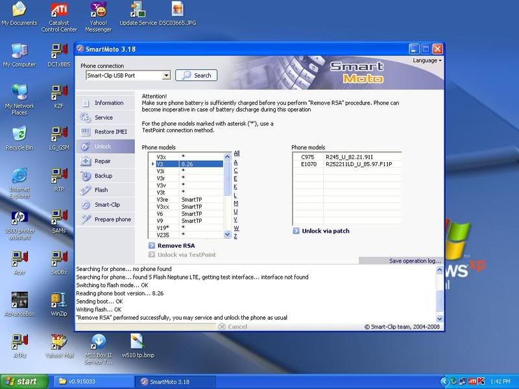Open WinZip desktop icon
This screenshot has height=389, width=519.
[59, 305]
